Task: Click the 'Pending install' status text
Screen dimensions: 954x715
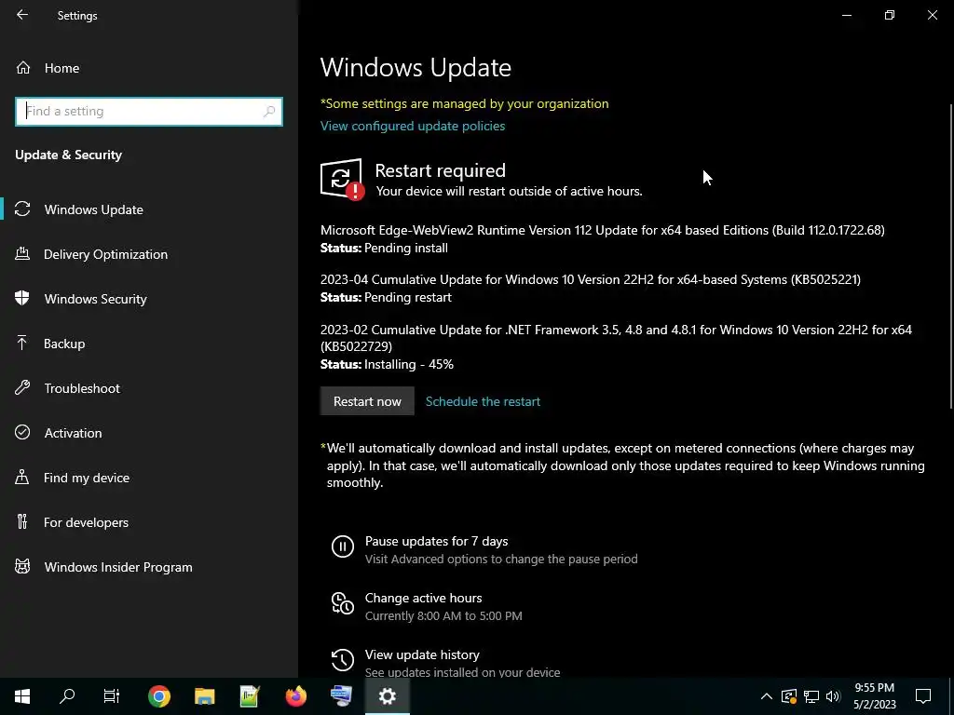Action: pos(406,248)
